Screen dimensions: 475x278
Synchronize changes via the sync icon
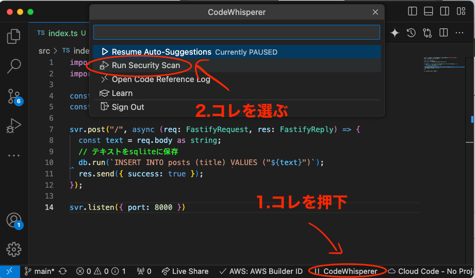coord(63,271)
